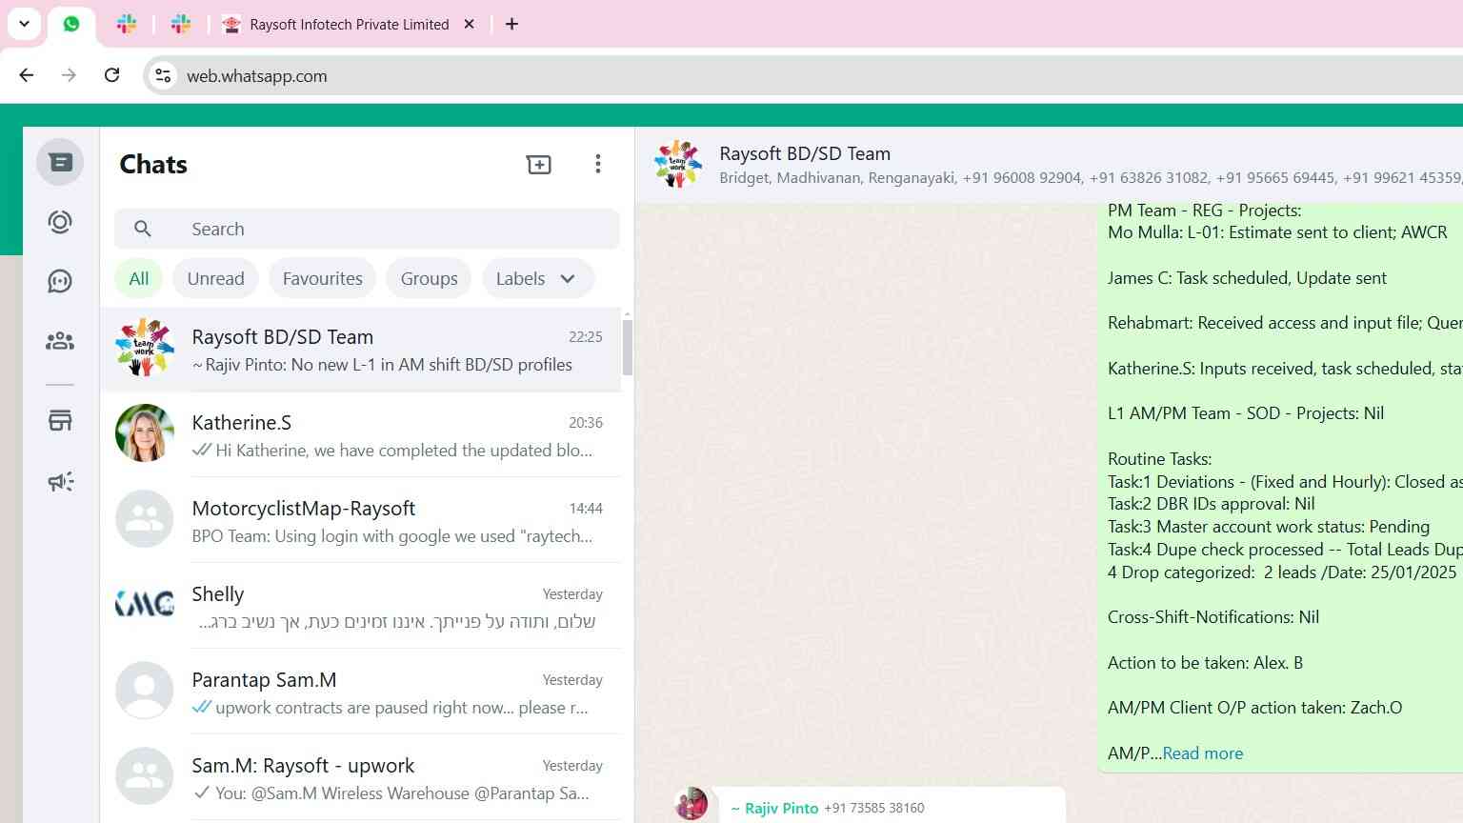Click Read more on the long message

pos(1202,753)
